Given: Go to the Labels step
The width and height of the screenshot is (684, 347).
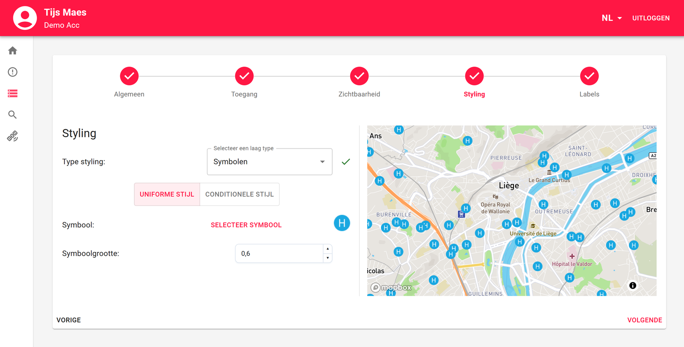Looking at the screenshot, I should (589, 76).
